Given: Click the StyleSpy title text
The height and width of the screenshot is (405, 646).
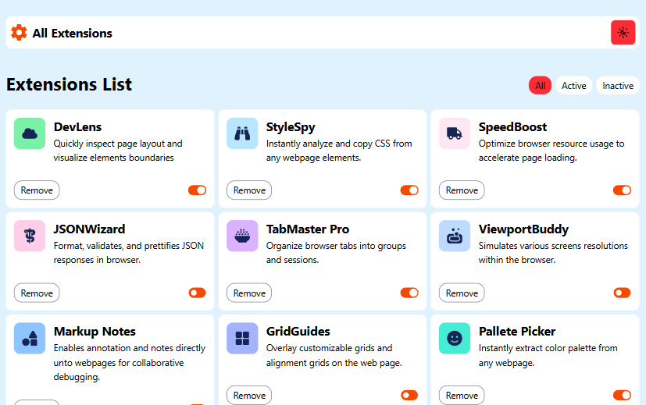Looking at the screenshot, I should click(291, 127).
